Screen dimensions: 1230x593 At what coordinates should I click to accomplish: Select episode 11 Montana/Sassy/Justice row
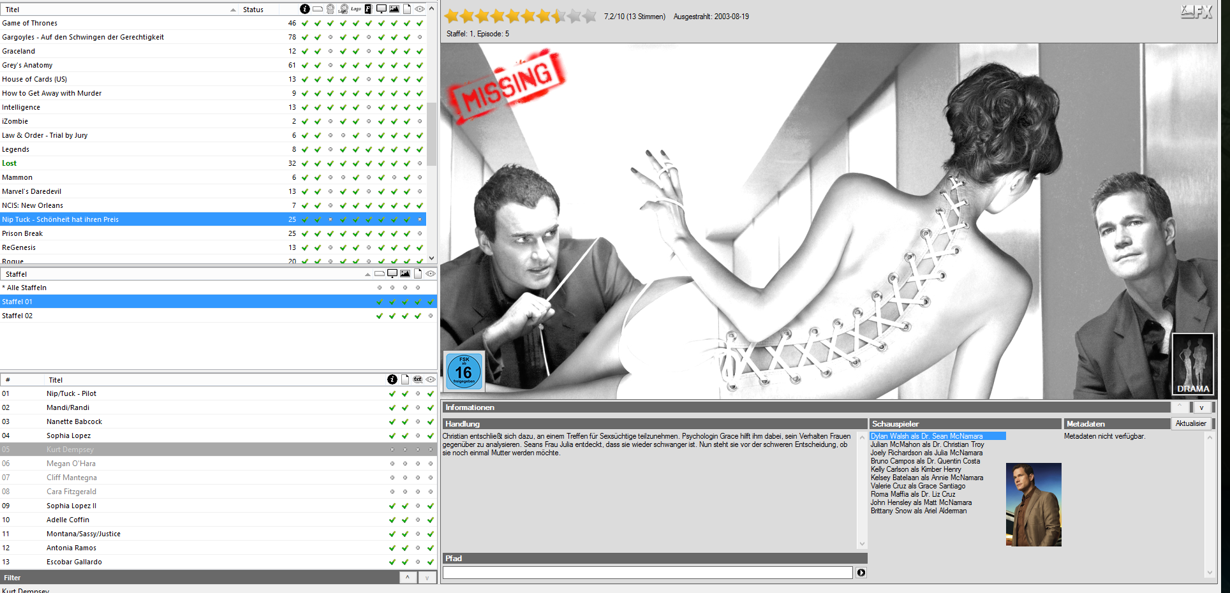coord(218,534)
